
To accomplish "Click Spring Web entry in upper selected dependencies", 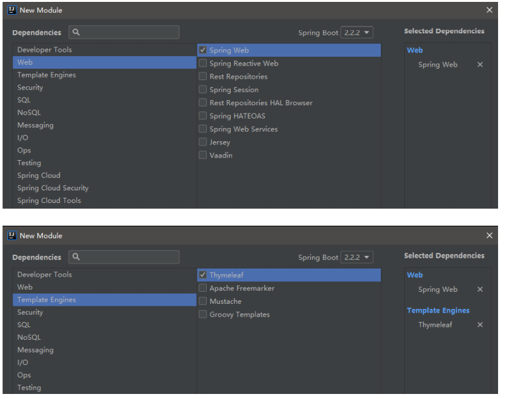I will [x=438, y=64].
